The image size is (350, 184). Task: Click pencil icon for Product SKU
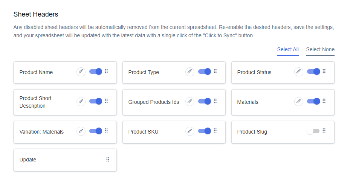click(190, 131)
